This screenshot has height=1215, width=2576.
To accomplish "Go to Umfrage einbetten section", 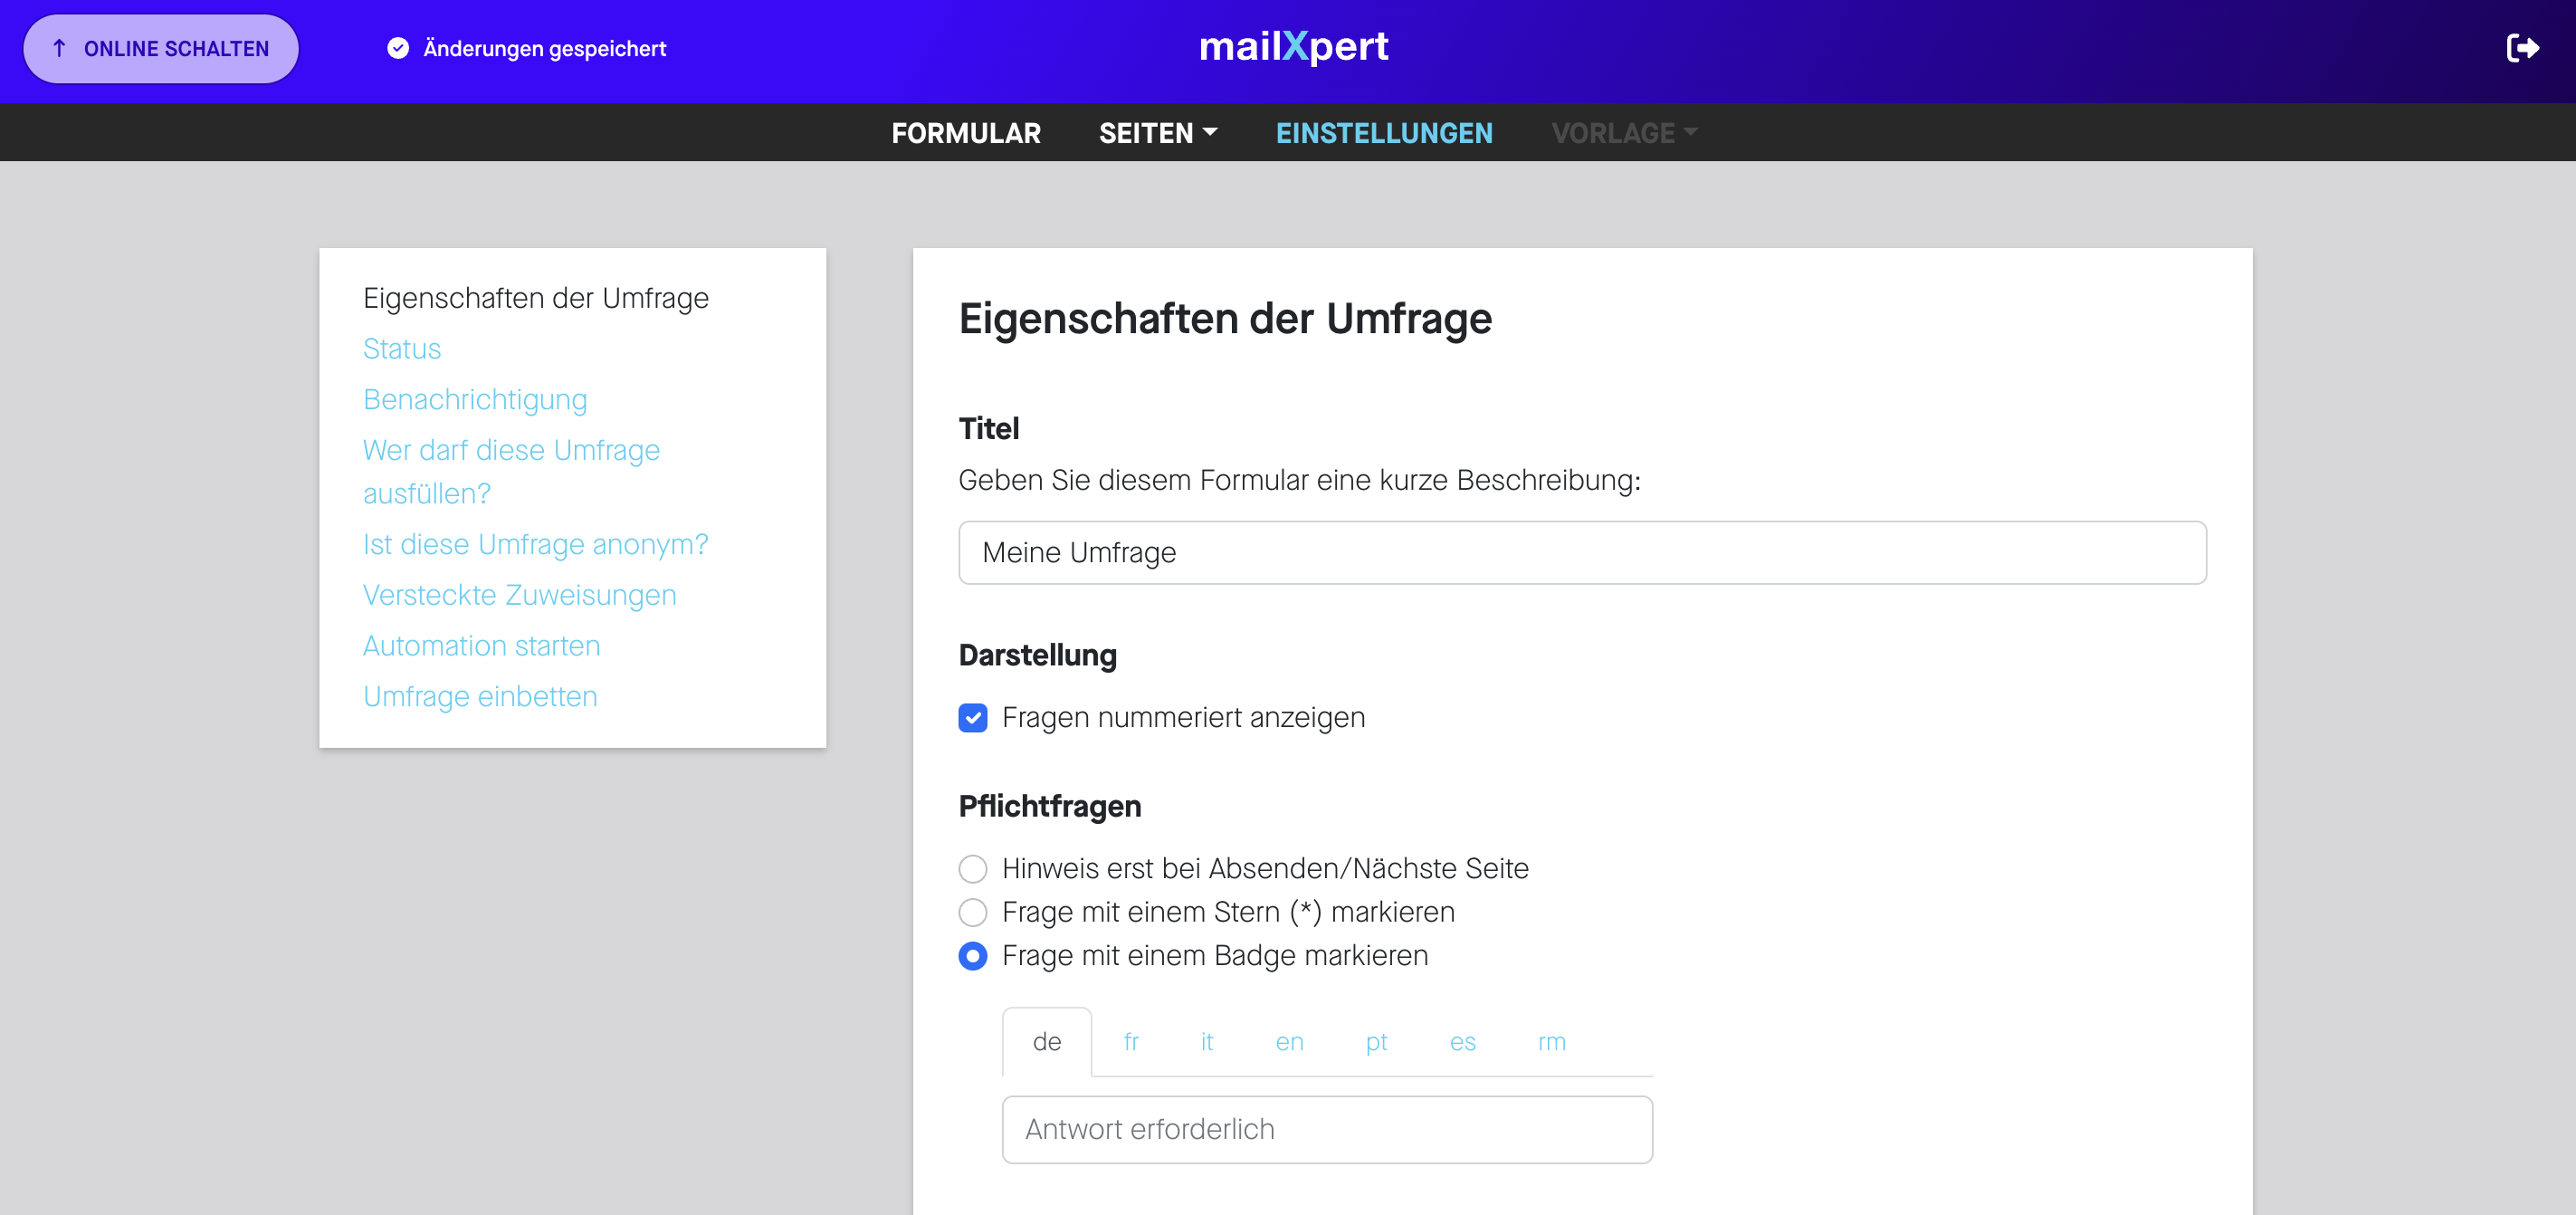I will click(480, 696).
